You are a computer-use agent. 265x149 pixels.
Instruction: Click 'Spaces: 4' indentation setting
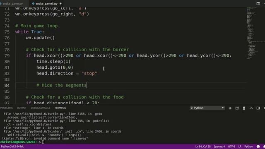[219, 147]
